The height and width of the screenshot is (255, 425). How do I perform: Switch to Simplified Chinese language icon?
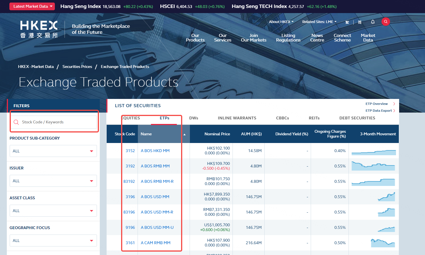pos(360,22)
